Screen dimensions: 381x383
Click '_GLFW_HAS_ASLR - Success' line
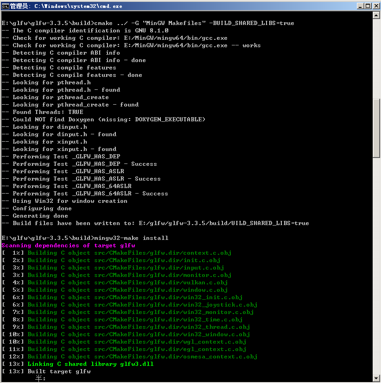pyautogui.click(x=81, y=179)
